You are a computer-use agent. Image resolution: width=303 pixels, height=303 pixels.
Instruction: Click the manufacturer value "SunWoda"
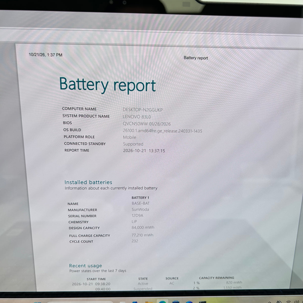(x=140, y=209)
